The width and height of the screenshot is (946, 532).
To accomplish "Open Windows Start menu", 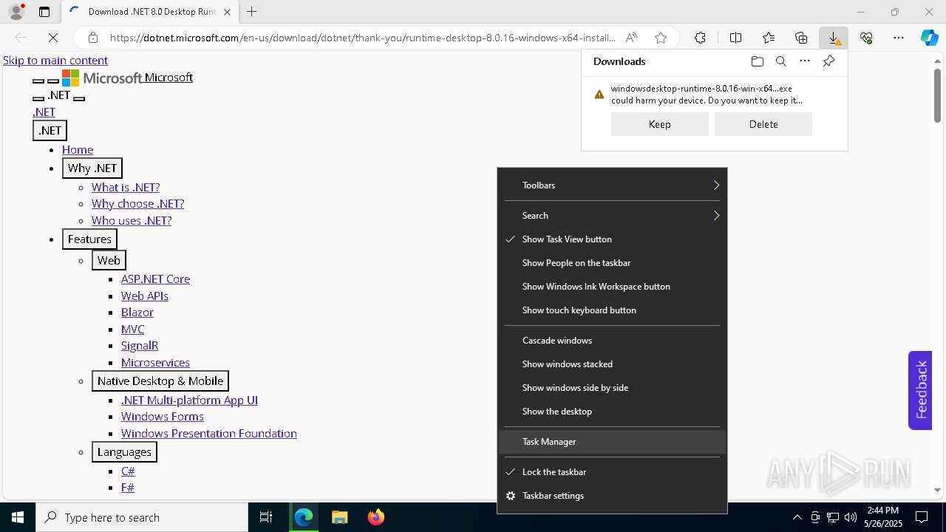I will [x=18, y=517].
